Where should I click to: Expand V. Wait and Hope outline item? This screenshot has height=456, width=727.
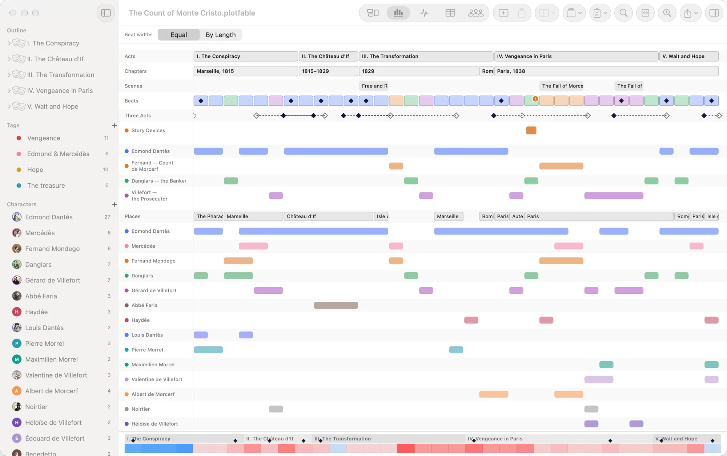point(9,106)
